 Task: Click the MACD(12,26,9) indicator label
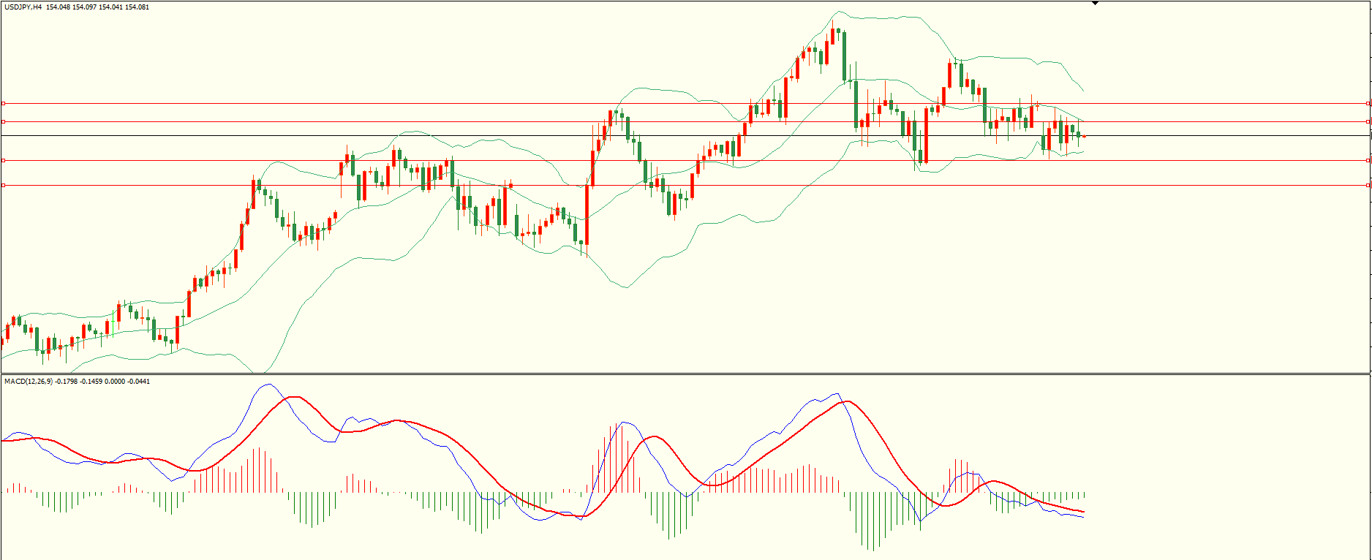pos(28,382)
